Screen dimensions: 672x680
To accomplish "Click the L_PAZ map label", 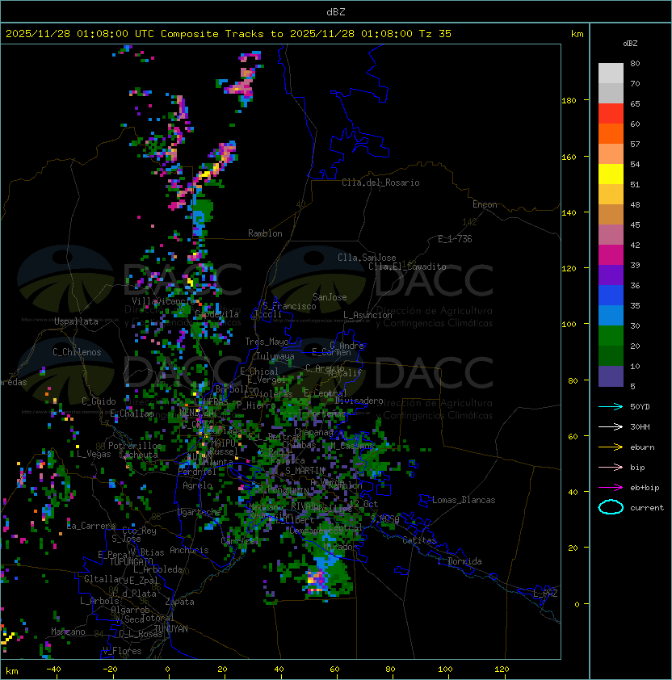I will (x=545, y=594).
